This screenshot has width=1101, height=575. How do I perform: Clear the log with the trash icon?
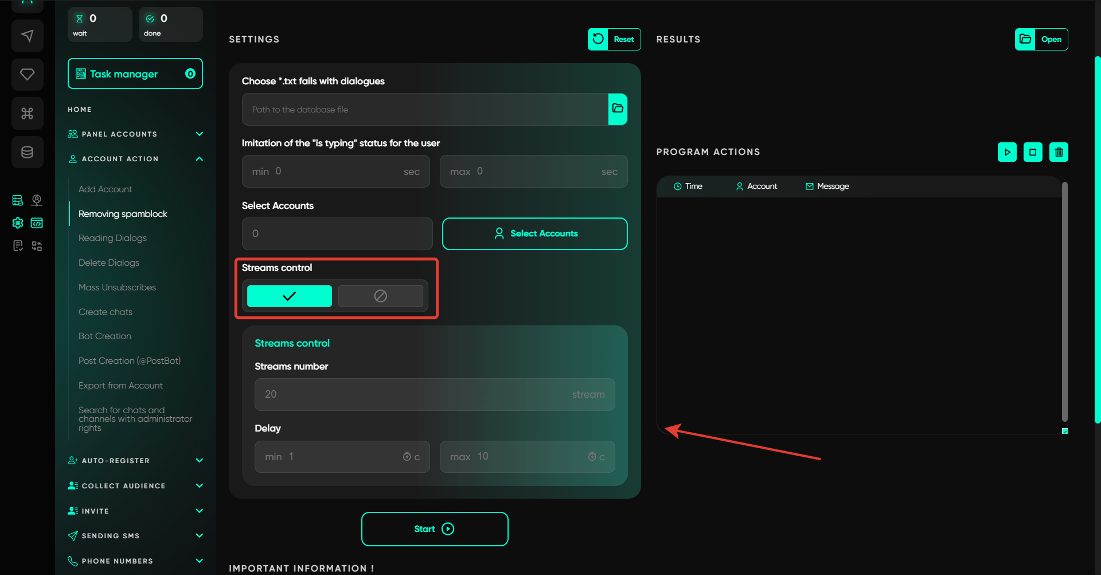[x=1059, y=152]
